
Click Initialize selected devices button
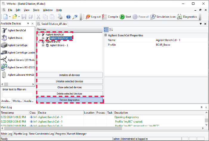[x=69, y=81]
